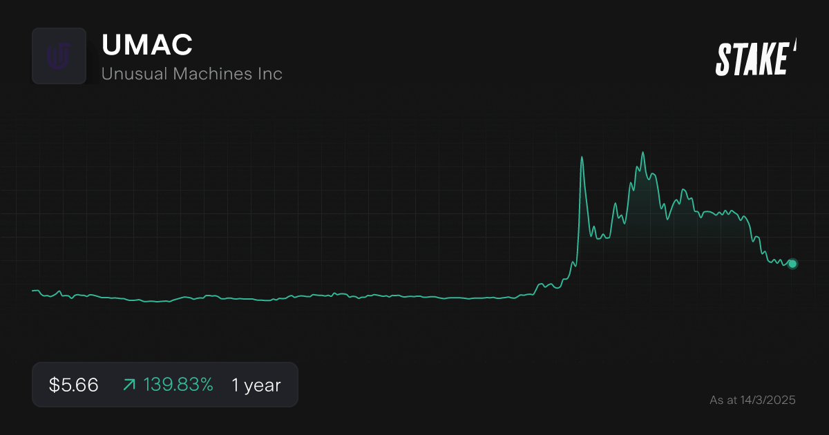
Task: Click the flat section of the price line
Action: [x=276, y=299]
